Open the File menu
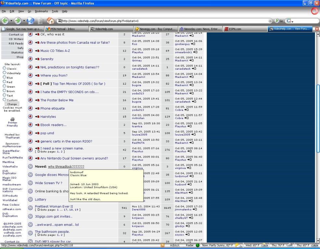 tap(4, 11)
